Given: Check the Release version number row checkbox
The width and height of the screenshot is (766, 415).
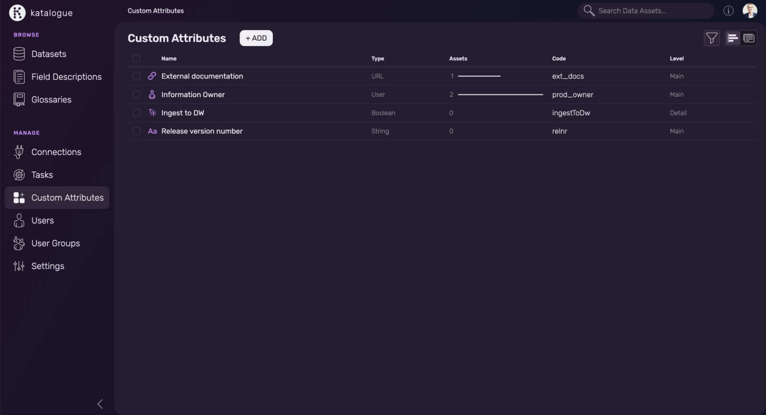Looking at the screenshot, I should click(x=136, y=131).
